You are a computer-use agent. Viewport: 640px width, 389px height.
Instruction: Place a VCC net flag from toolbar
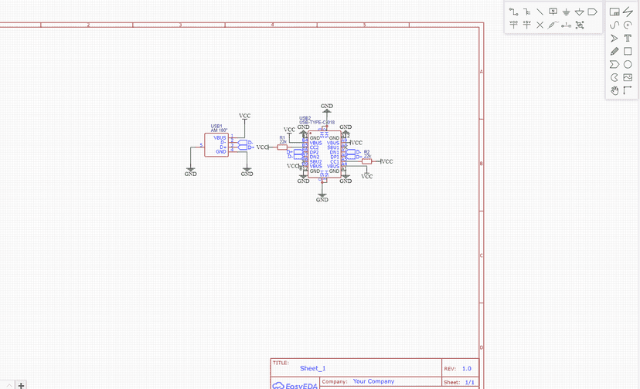(513, 25)
